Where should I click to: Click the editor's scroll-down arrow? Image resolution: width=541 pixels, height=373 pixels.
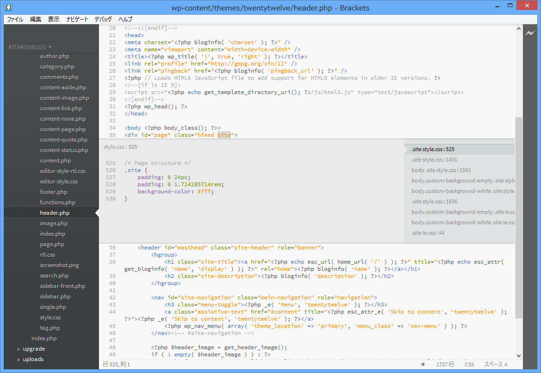[x=519, y=356]
